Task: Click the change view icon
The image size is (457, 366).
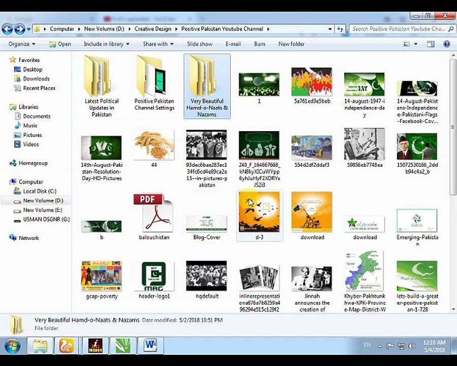Action: point(406,44)
